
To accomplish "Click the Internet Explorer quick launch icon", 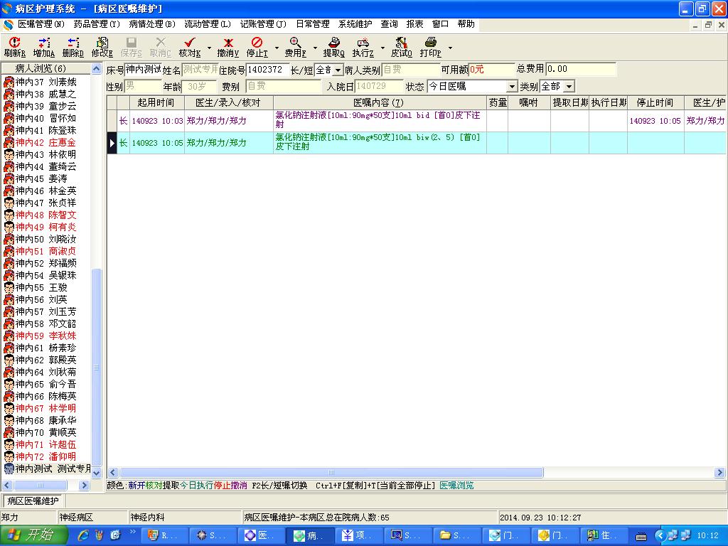I will 83,535.
